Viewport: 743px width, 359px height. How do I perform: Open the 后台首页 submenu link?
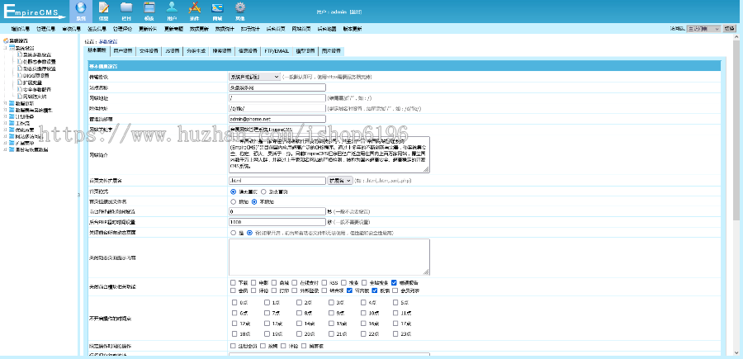275,29
